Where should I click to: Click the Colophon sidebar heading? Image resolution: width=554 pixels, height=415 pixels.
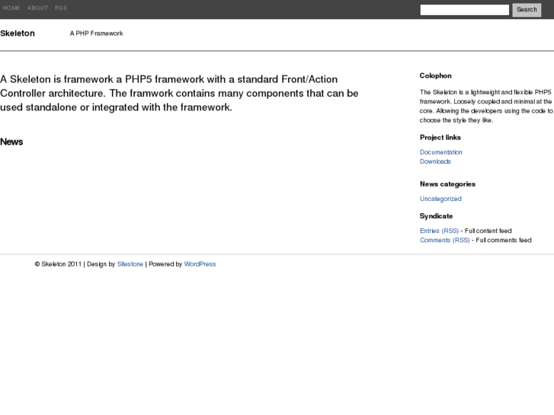(435, 75)
